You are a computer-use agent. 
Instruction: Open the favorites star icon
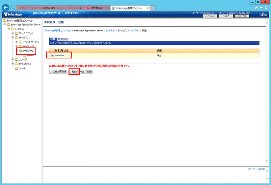(261, 8)
